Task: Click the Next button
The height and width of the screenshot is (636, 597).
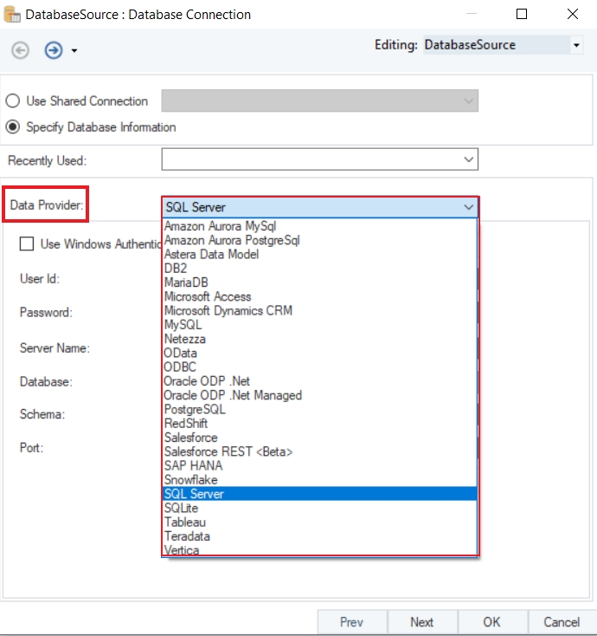Action: (x=421, y=622)
